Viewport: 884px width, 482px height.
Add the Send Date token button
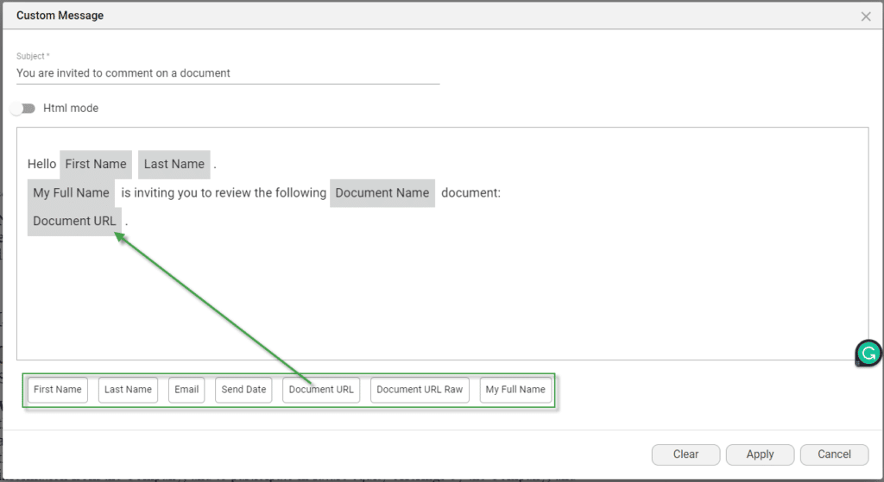(x=243, y=390)
